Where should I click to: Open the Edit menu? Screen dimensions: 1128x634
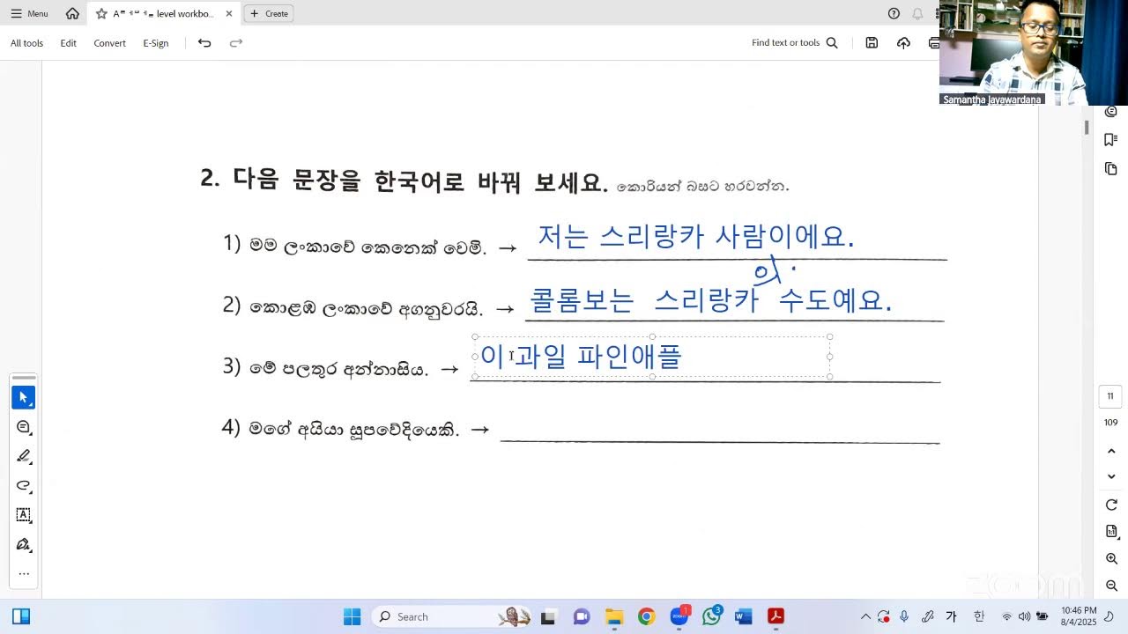[68, 43]
